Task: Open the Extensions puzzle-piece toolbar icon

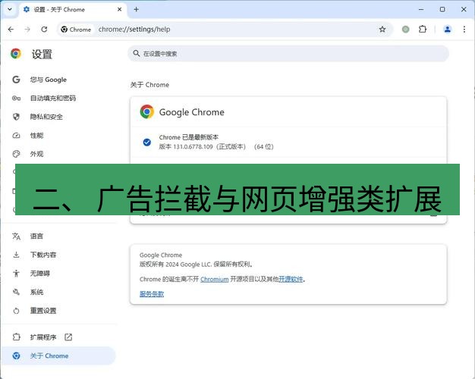Action: point(423,30)
